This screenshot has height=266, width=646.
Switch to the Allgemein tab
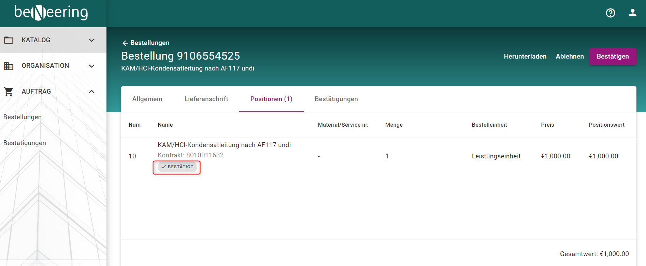(147, 99)
